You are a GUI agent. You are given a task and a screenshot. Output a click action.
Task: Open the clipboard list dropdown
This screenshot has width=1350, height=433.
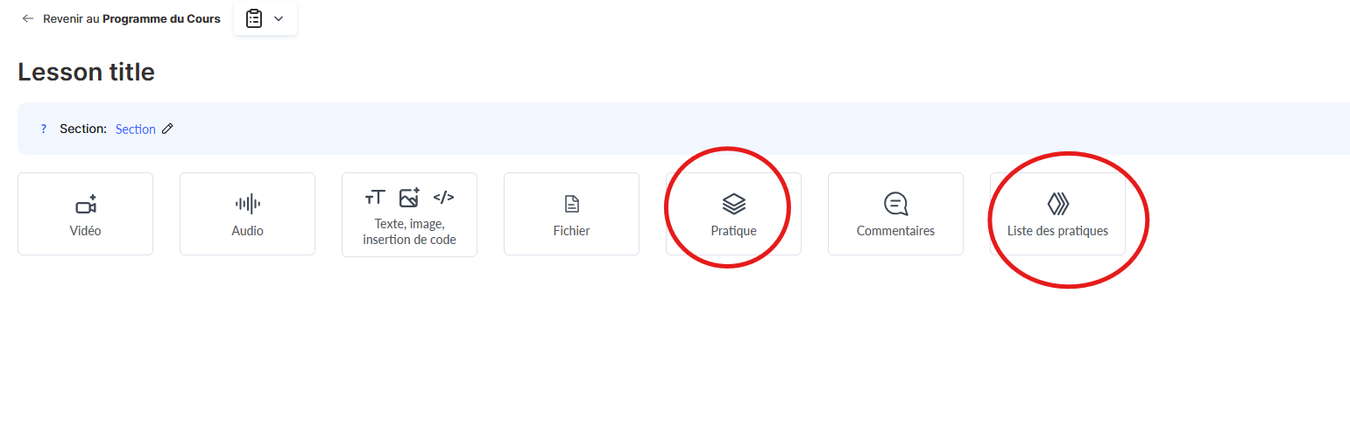265,18
